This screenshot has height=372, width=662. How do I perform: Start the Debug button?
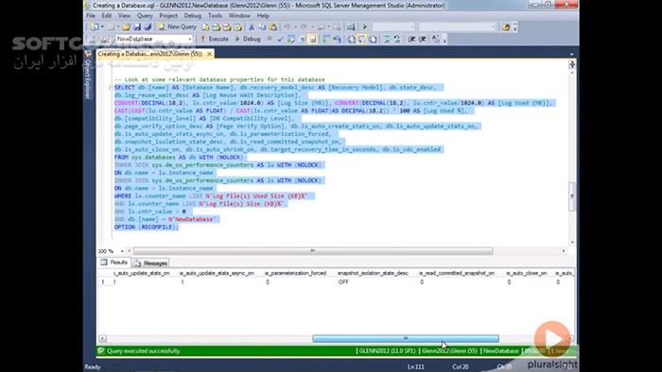[x=248, y=39]
